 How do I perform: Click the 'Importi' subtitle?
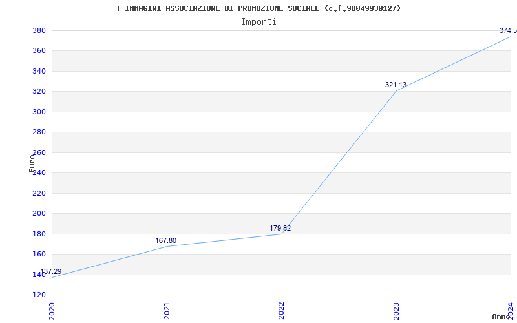tap(258, 22)
